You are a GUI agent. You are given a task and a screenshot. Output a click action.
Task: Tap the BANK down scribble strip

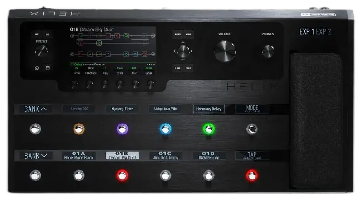click(35, 156)
